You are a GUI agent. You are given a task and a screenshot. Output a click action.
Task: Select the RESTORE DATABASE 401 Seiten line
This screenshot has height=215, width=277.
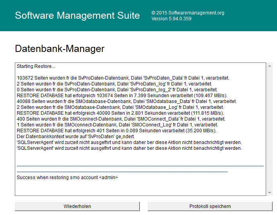coord(116,131)
